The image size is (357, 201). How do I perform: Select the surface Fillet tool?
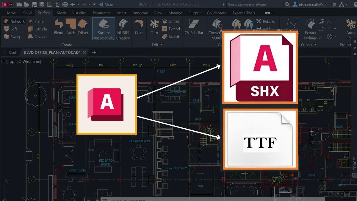tap(139, 27)
